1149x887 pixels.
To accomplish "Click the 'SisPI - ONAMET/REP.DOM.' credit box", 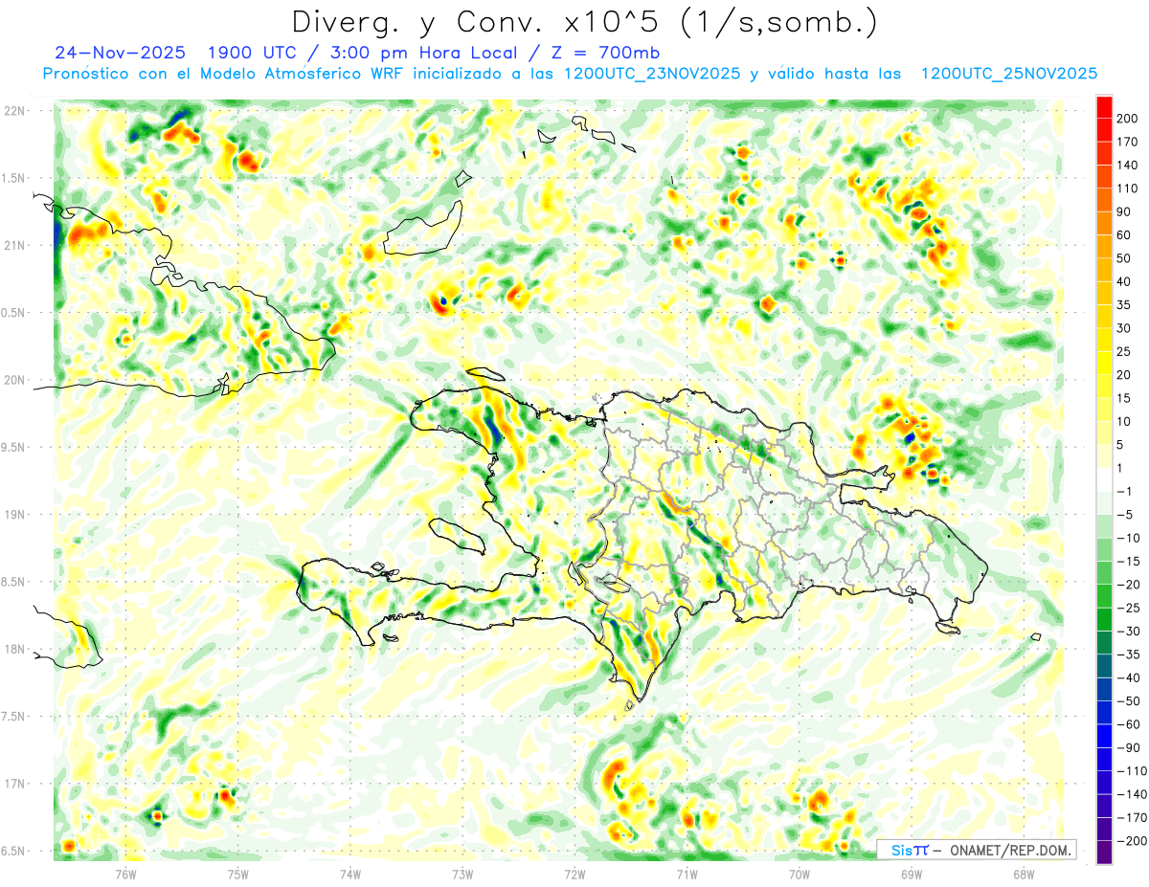I will pyautogui.click(x=977, y=850).
